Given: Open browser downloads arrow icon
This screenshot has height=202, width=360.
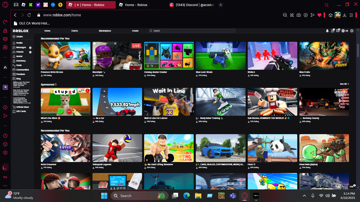Looking at the screenshot, I should (x=344, y=15).
